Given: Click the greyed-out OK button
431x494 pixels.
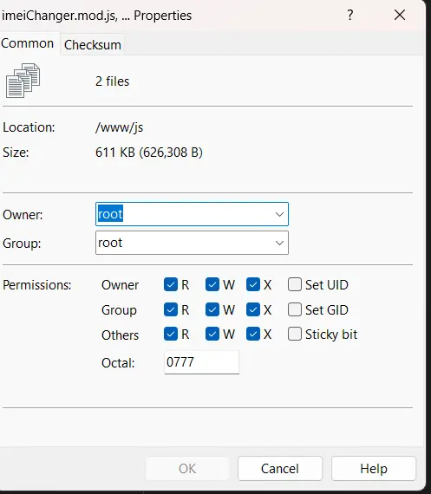Looking at the screenshot, I should click(187, 469).
